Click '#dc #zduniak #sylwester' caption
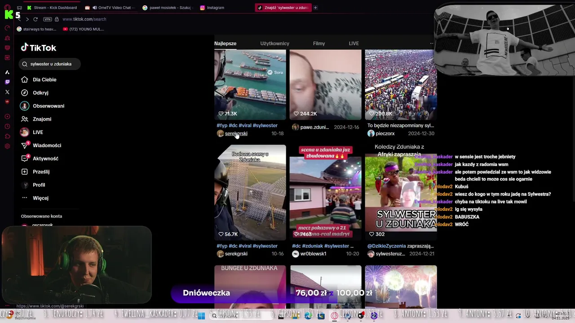 click(323, 246)
